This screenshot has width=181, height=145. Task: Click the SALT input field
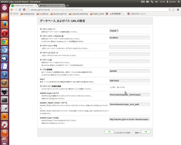point(130,81)
